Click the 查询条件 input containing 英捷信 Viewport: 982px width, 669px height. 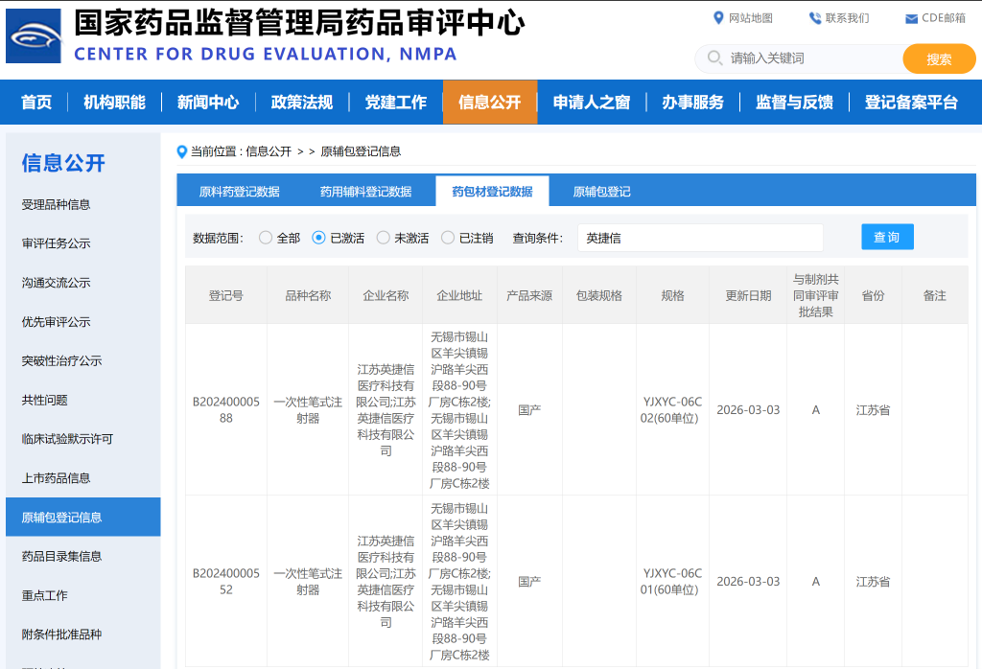[x=700, y=238]
